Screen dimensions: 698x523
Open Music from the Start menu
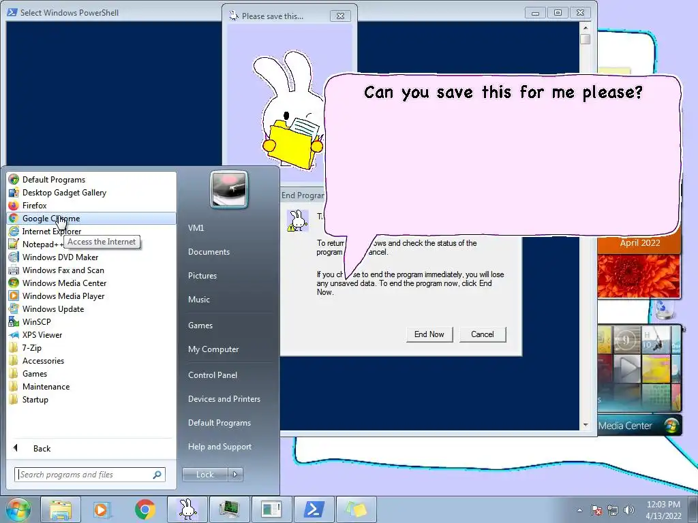pos(198,300)
